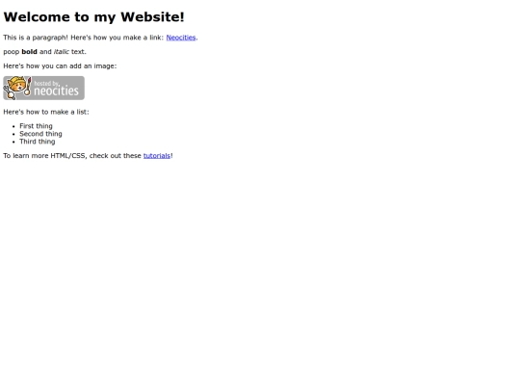520x390 pixels.
Task: Click the 'hosted by' text in badge
Action: click(46, 83)
